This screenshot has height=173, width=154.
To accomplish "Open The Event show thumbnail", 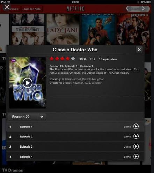I will pos(28,29).
